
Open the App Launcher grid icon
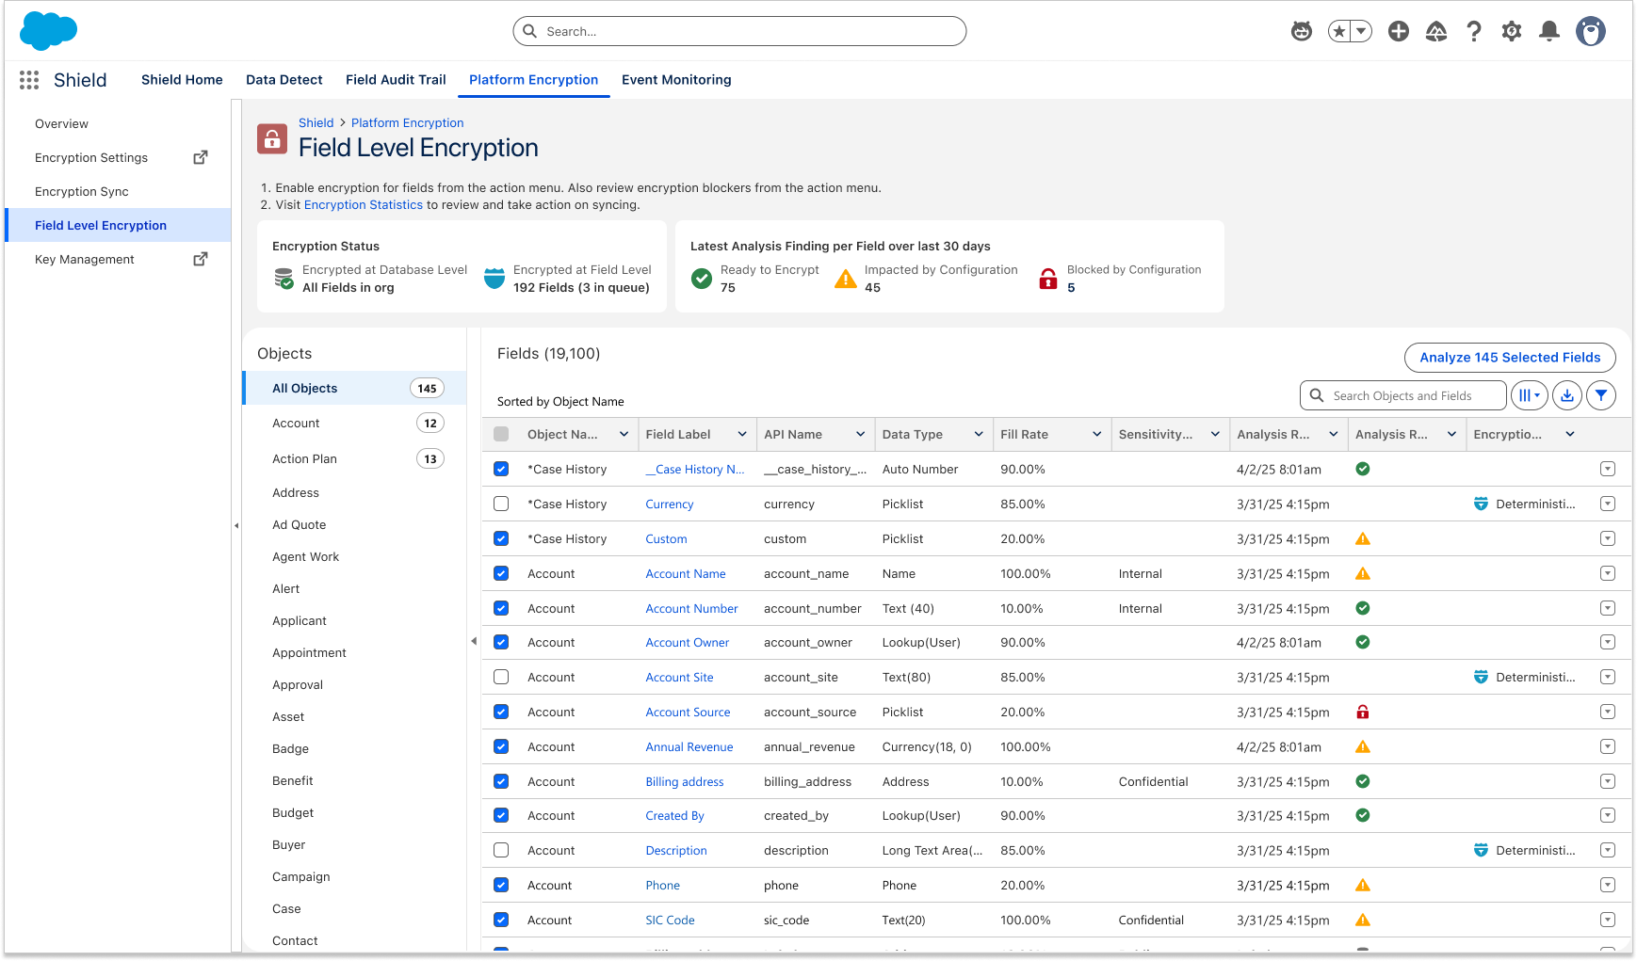[x=29, y=80]
